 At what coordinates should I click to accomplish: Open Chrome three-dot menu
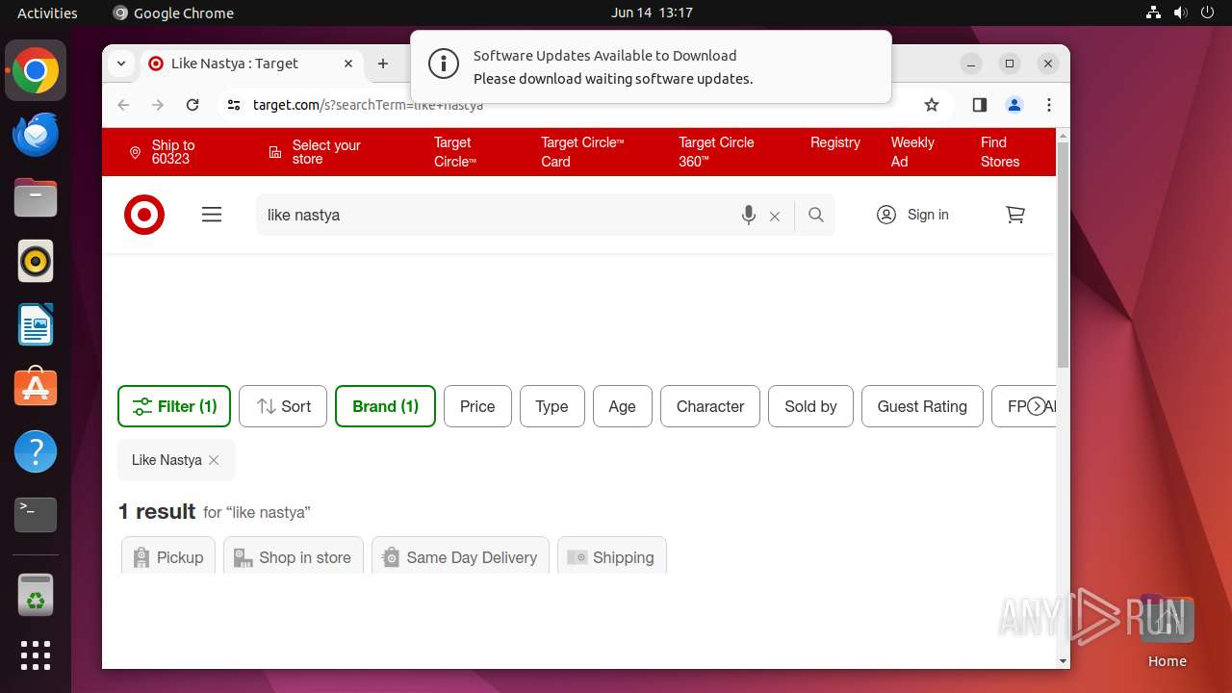1049,105
